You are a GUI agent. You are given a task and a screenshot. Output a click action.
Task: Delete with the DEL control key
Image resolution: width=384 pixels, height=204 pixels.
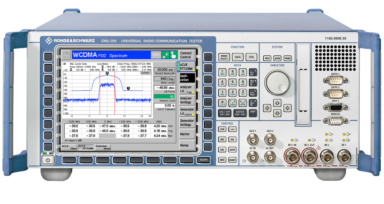pos(232,139)
